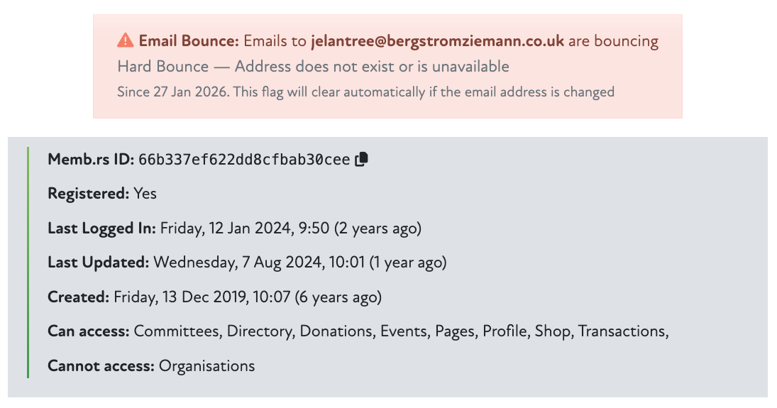Select the Memb.rs ID code value

244,160
